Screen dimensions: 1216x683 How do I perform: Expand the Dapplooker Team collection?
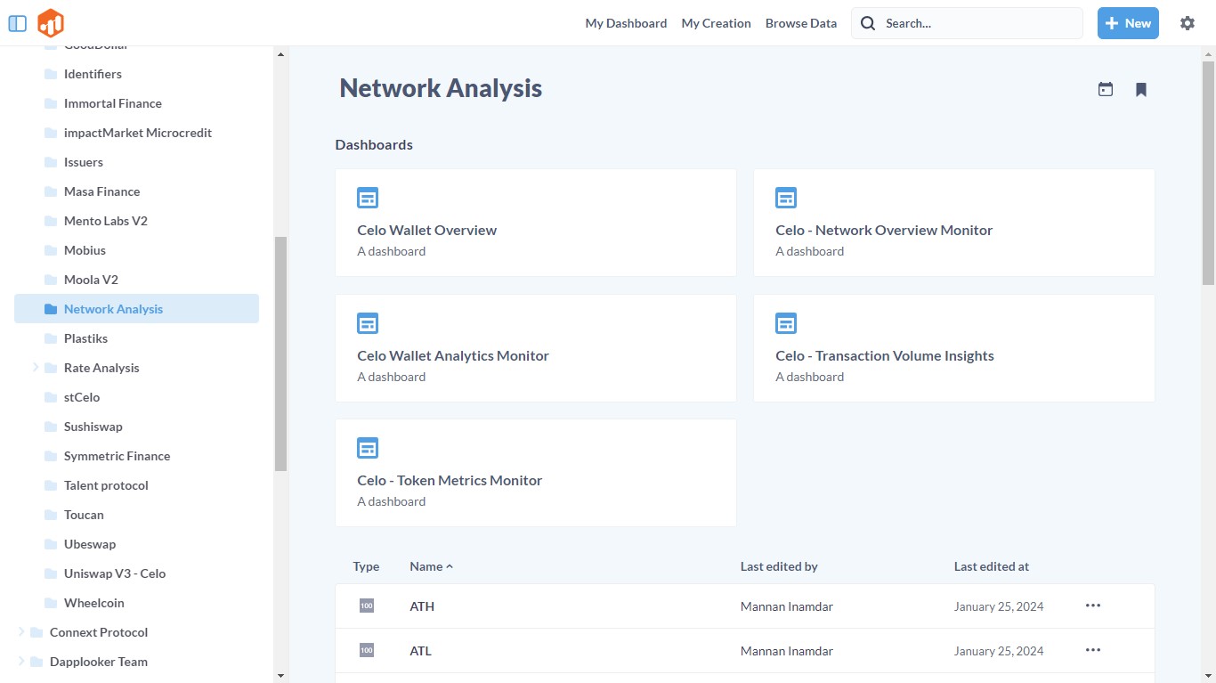coord(21,661)
